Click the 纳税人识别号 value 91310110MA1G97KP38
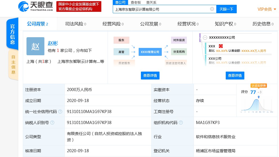This screenshot has width=279, height=157. (x=89, y=123)
